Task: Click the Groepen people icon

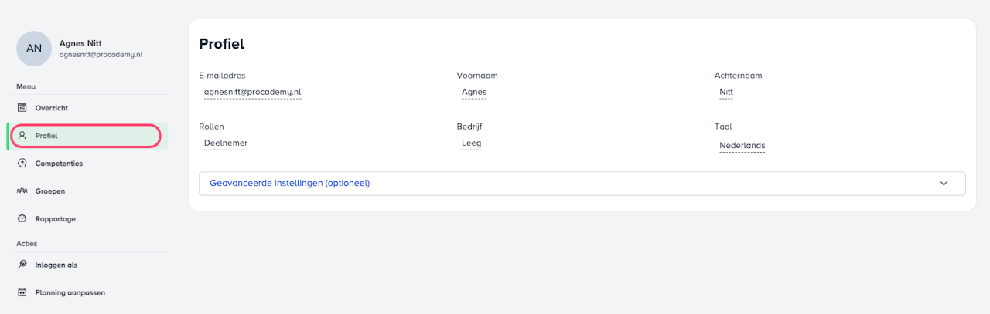Action: (x=22, y=191)
